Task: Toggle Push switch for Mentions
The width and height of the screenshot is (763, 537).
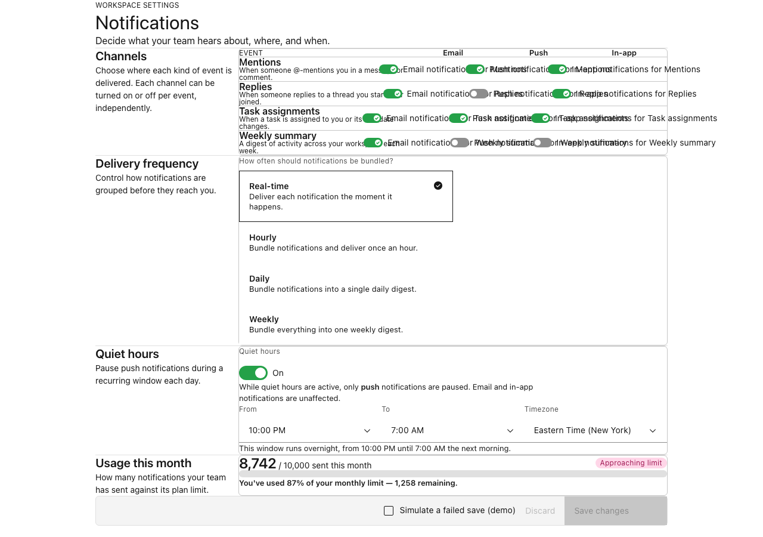Action: [475, 69]
